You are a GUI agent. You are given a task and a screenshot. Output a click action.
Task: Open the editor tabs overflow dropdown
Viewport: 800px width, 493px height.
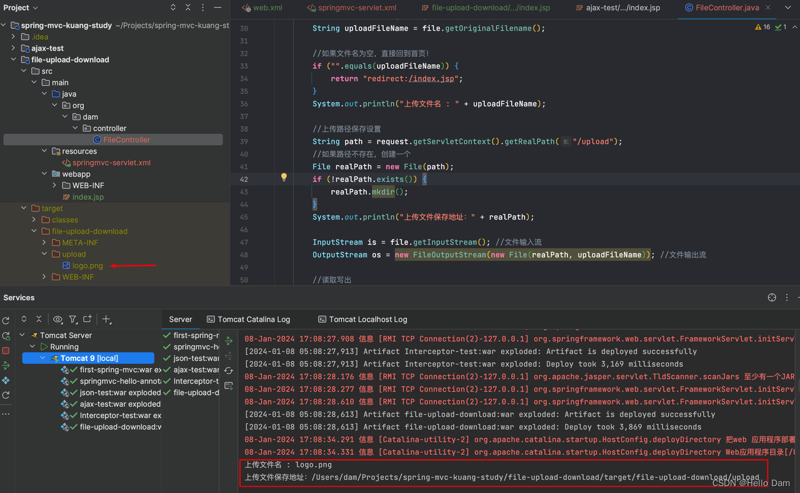pyautogui.click(x=787, y=8)
